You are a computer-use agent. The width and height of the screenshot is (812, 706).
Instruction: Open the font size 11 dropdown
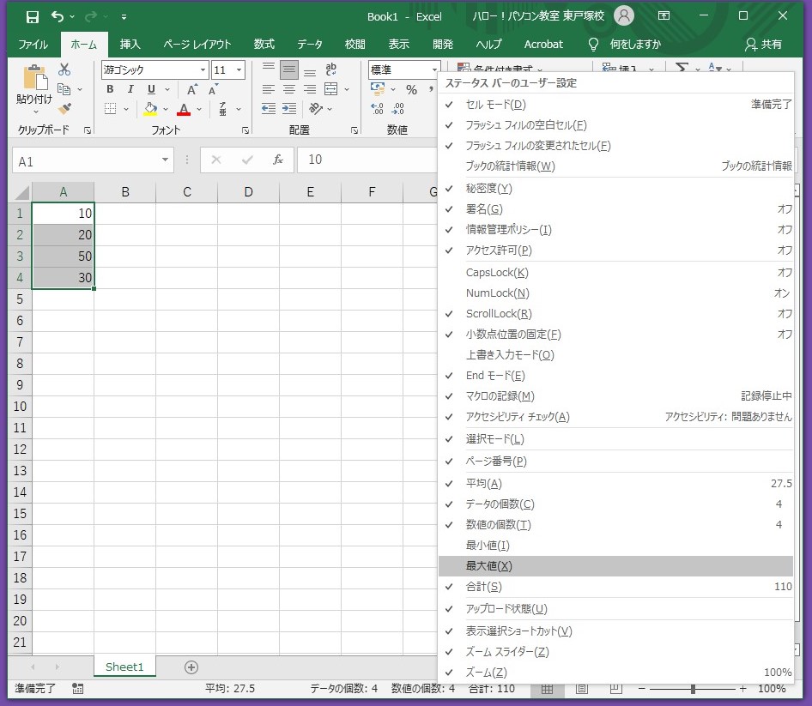tap(239, 69)
